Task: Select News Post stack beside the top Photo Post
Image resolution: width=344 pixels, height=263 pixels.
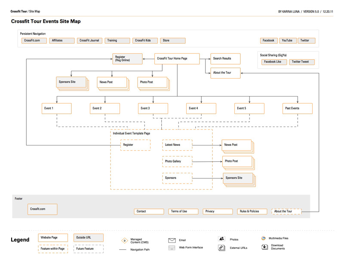Action: 113,83
